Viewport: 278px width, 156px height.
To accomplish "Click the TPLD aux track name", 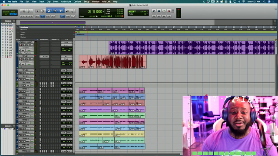I will 26,82.
